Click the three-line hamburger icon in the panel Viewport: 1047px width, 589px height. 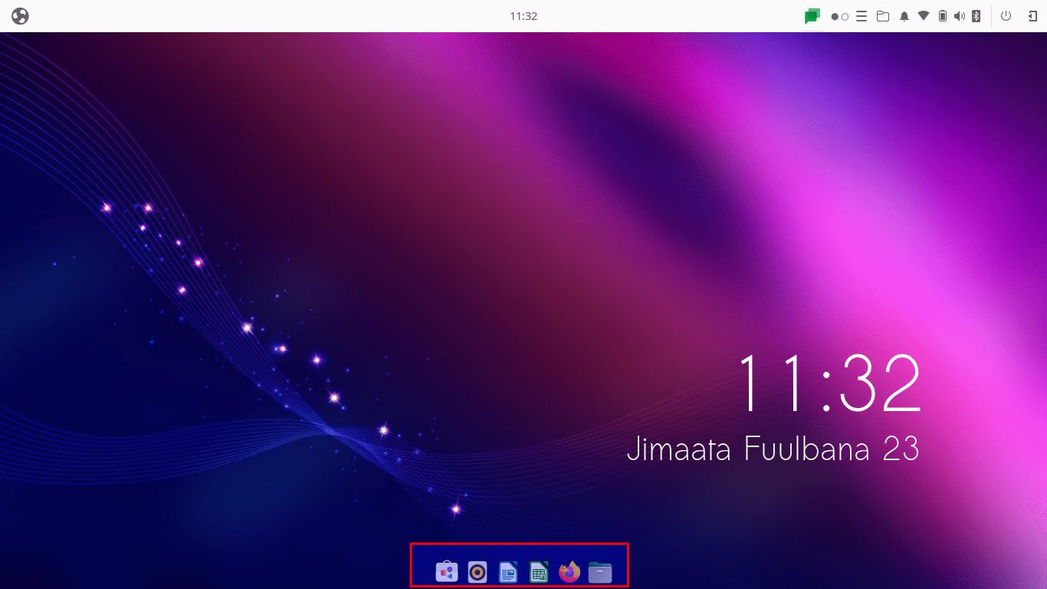pyautogui.click(x=862, y=16)
